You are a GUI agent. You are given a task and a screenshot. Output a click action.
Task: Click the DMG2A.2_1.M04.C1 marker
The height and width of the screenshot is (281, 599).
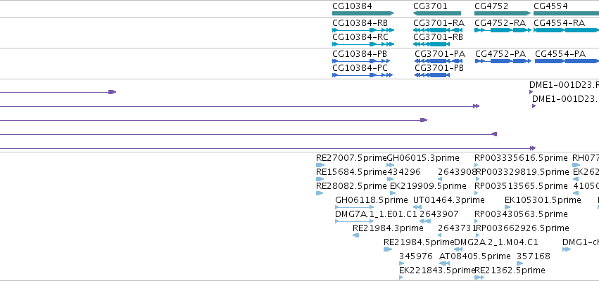click(458, 249)
